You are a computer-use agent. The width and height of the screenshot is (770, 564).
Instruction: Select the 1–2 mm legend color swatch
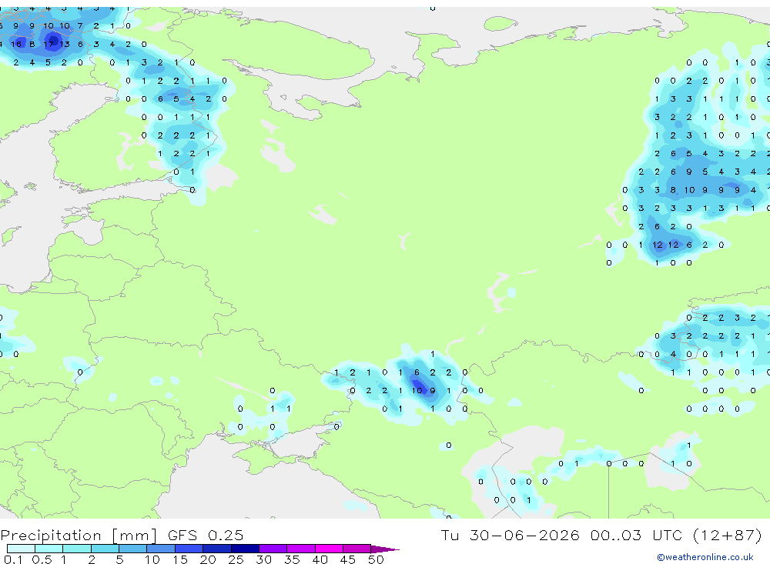coord(76,549)
